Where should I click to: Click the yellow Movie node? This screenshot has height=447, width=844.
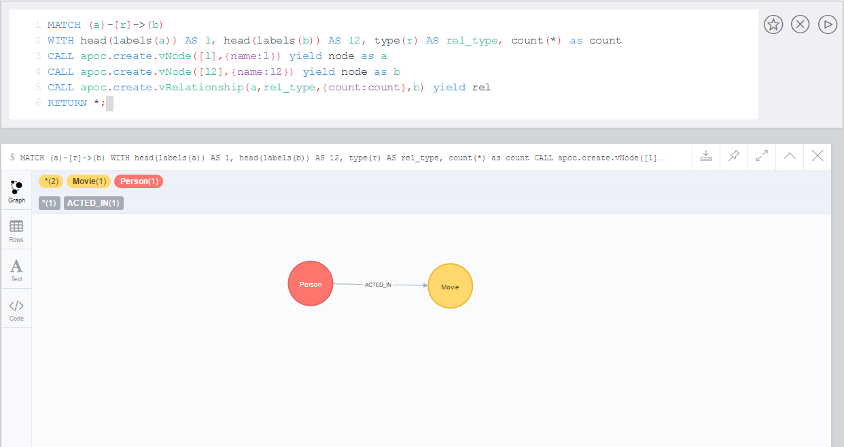pos(450,286)
